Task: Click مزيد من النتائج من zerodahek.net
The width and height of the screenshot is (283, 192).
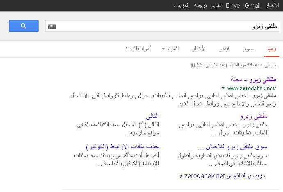Action: 222,176
